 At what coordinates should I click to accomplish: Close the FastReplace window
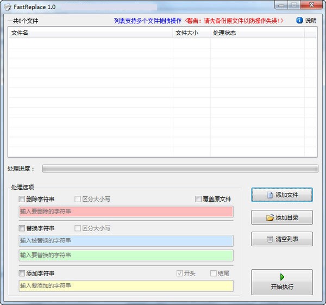[x=311, y=5]
